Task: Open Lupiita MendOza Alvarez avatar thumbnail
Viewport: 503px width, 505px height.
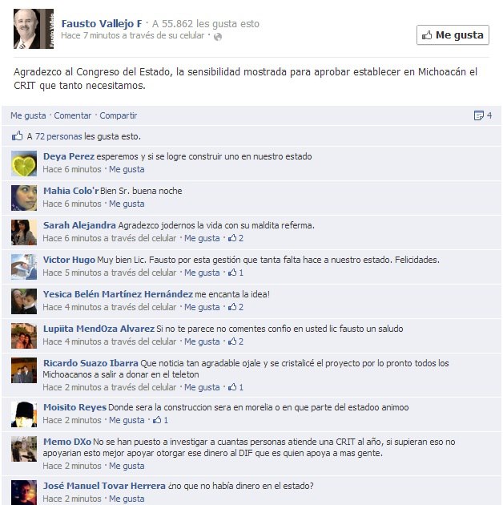Action: (24, 336)
